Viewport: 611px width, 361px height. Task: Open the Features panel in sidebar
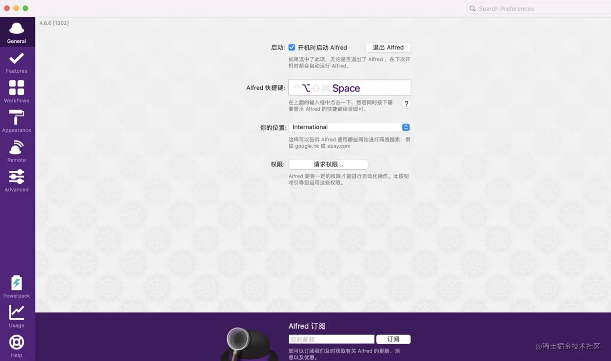pos(16,63)
